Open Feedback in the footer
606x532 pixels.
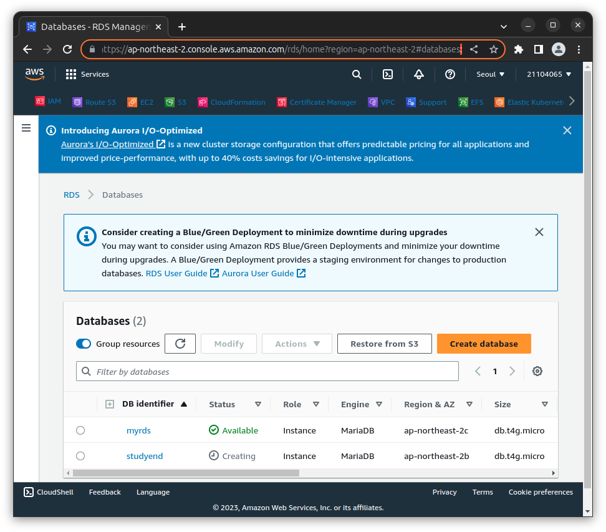(105, 492)
